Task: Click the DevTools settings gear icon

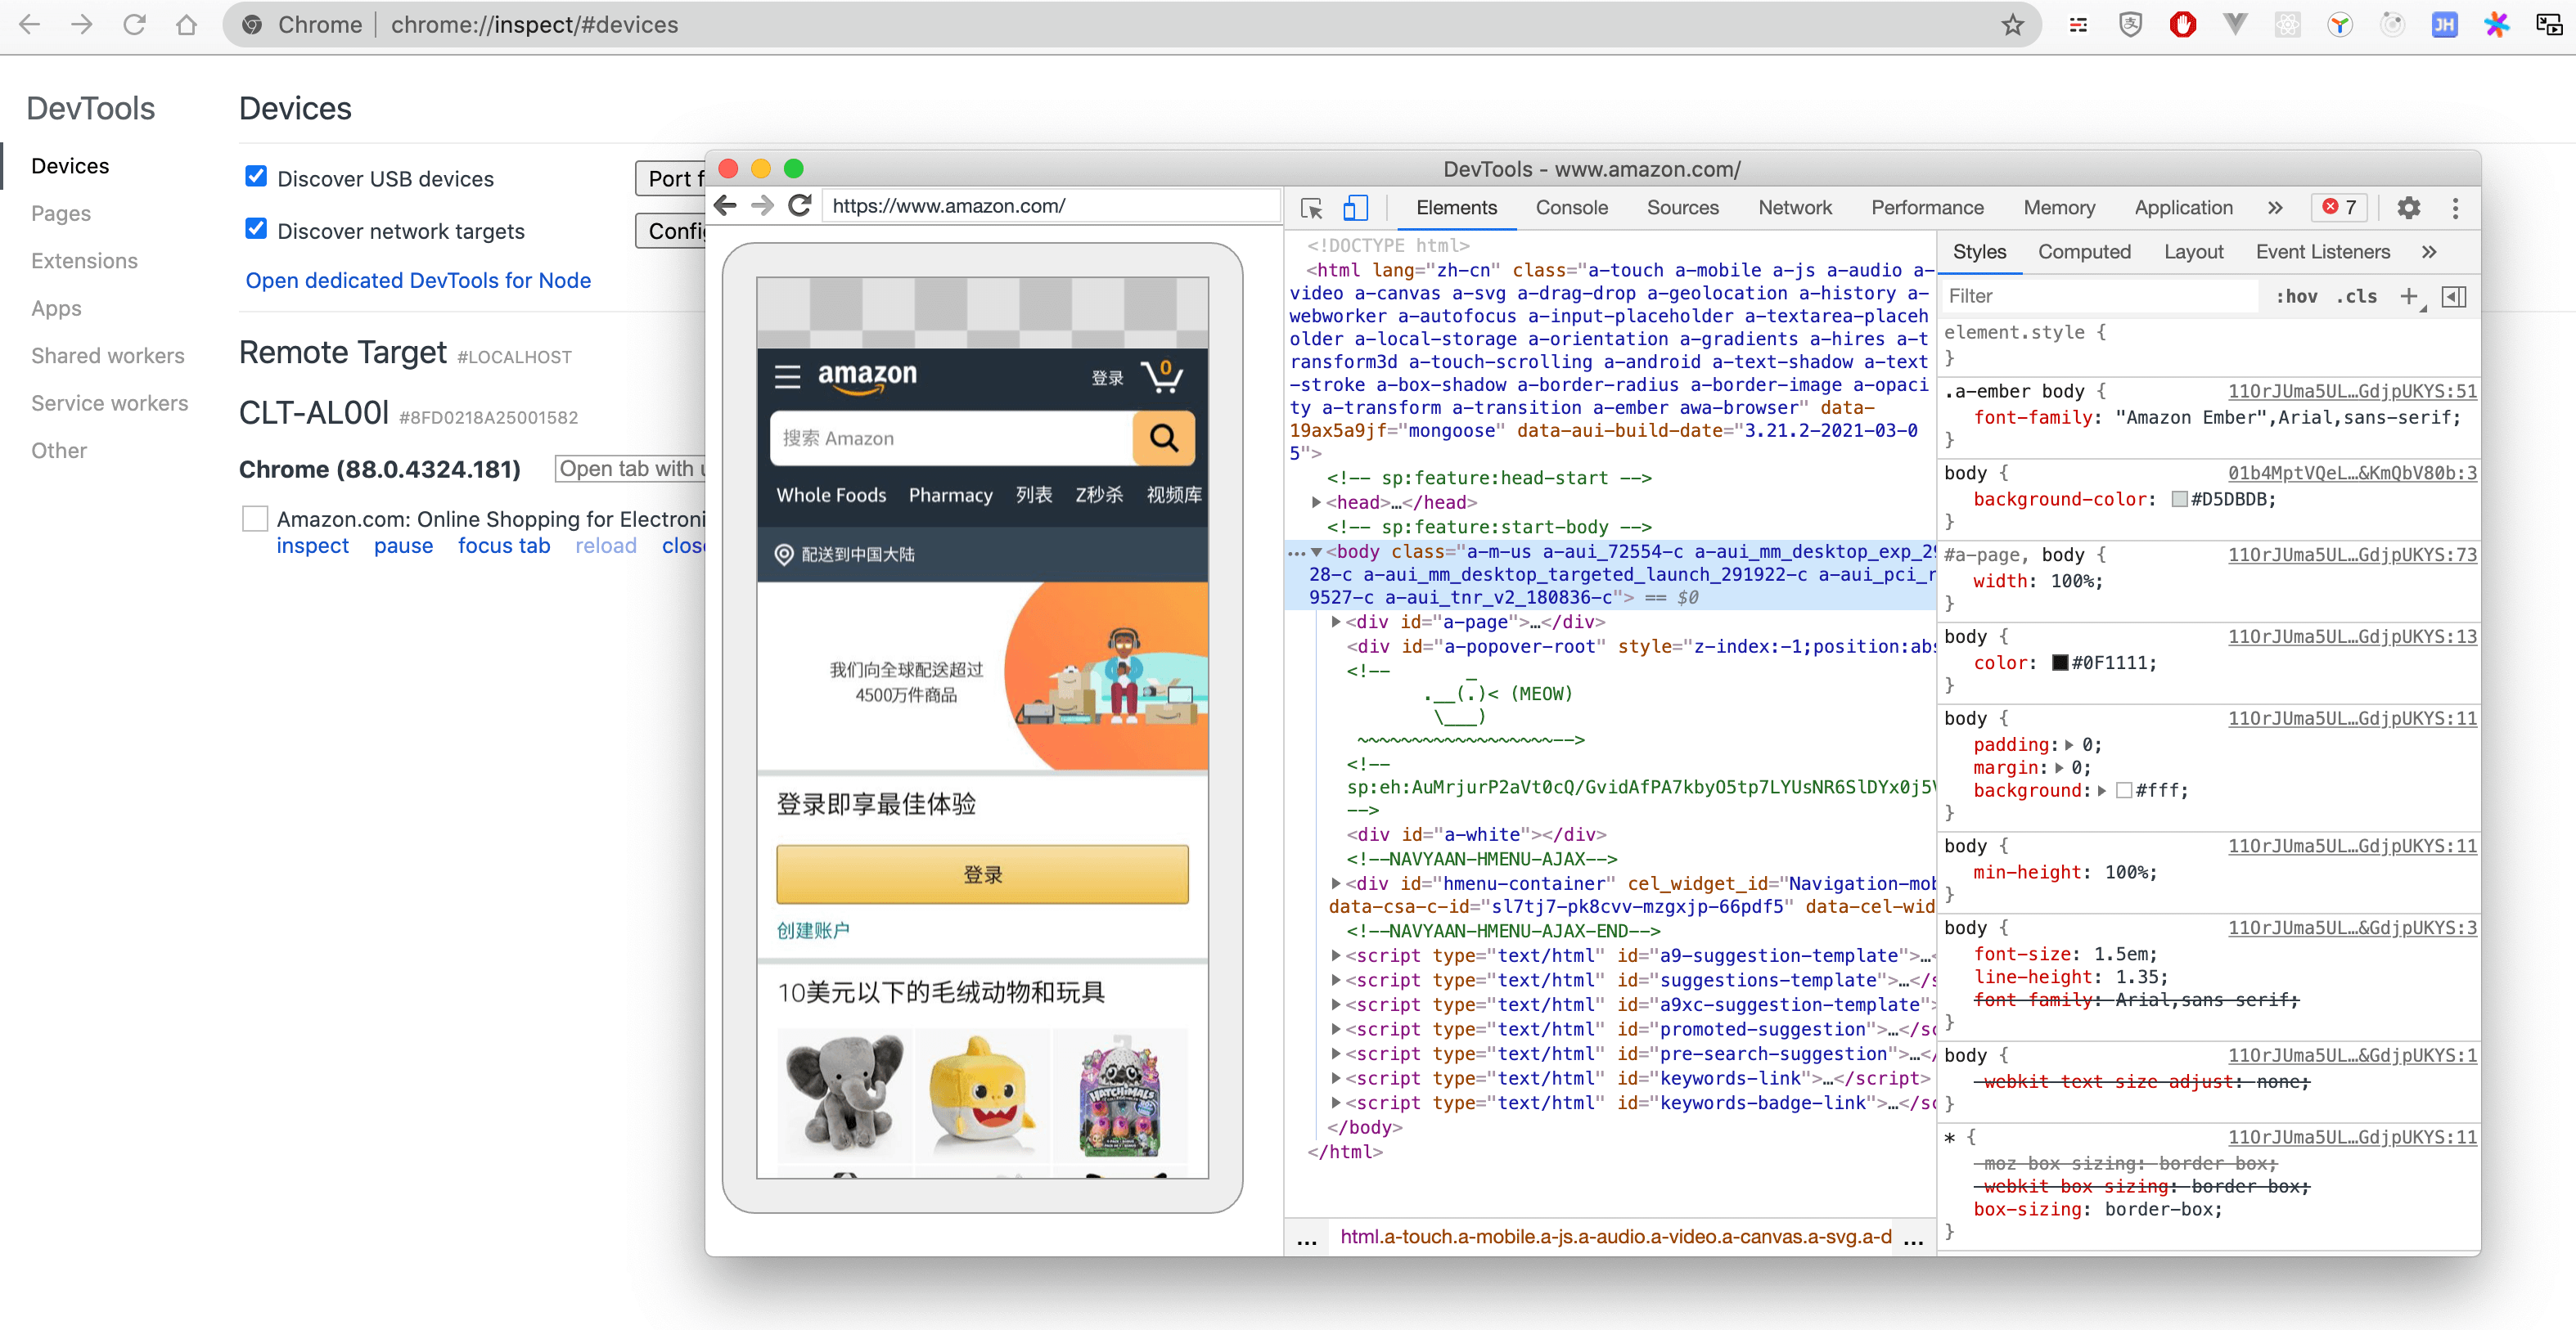Action: pyautogui.click(x=2412, y=207)
